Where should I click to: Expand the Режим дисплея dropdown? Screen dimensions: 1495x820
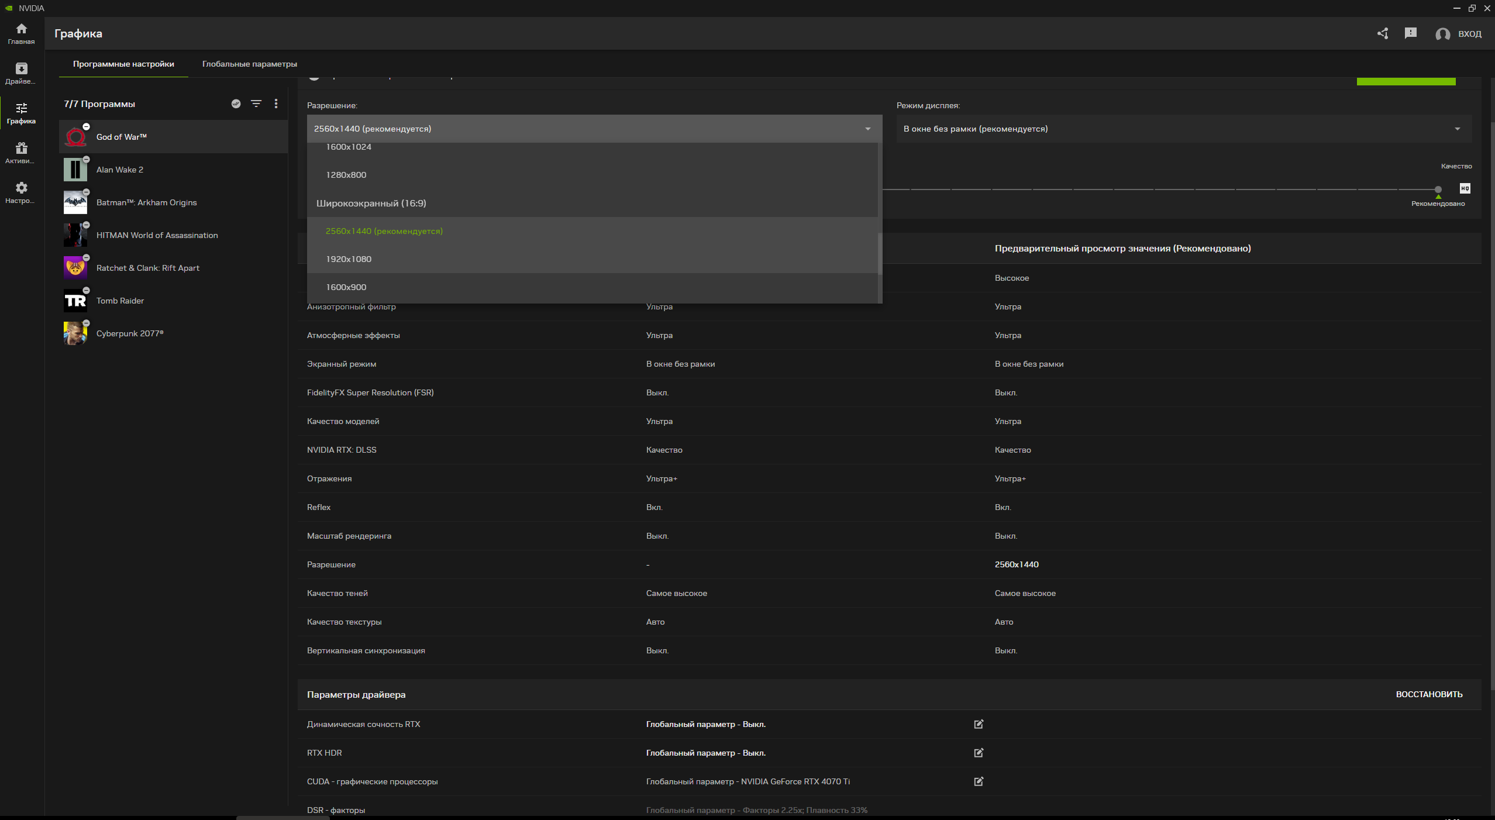click(x=1457, y=129)
